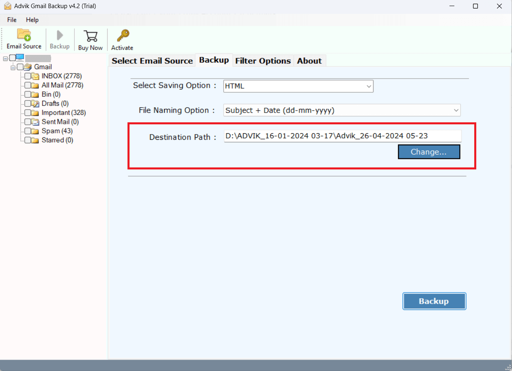Switch to the About tab

click(309, 61)
